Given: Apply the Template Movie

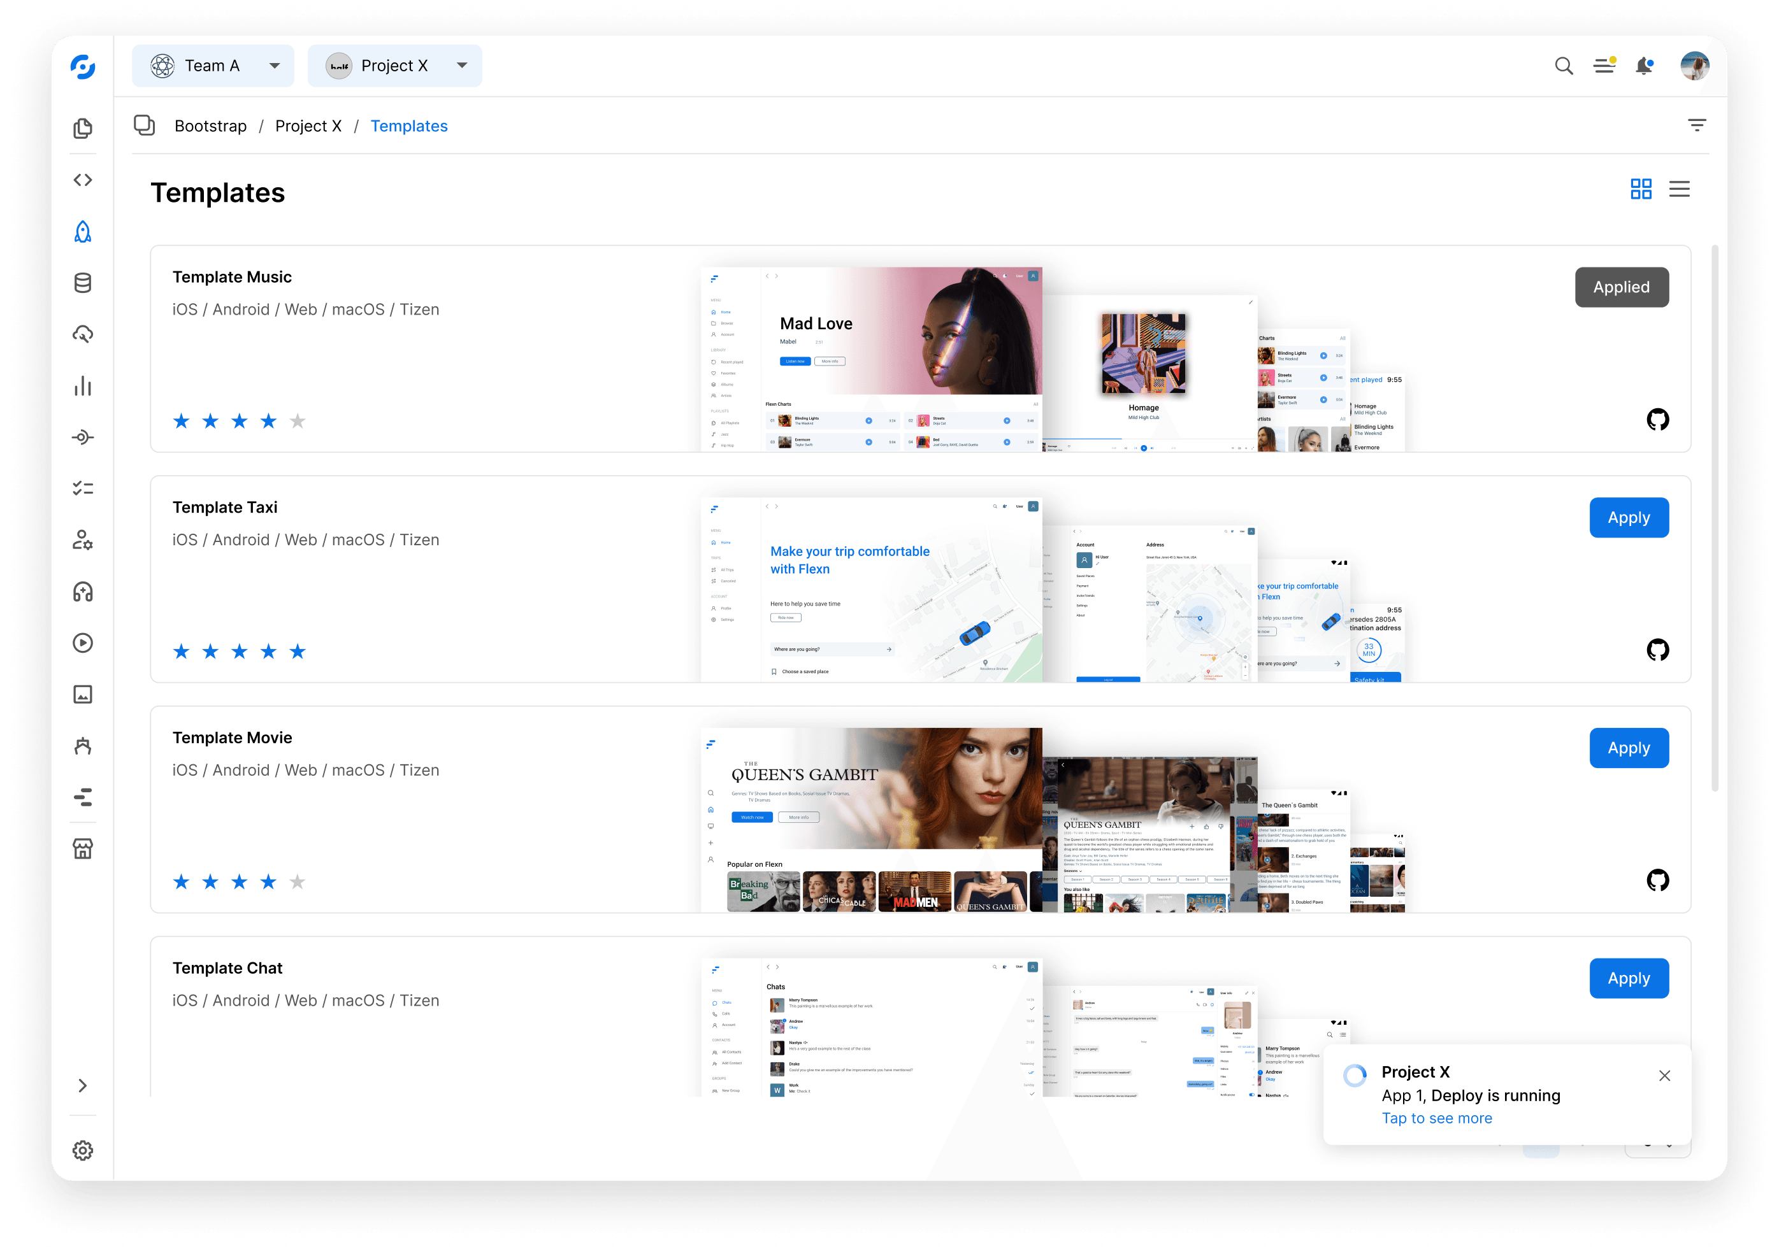Looking at the screenshot, I should point(1629,748).
